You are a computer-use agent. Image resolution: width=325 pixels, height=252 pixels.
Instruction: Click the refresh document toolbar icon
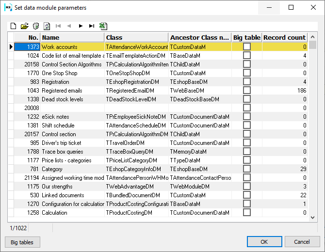click(47, 26)
